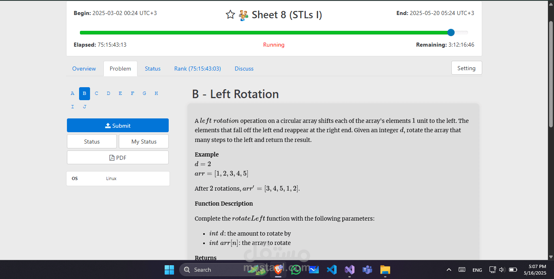Open Microsoft Teams from the taskbar

tap(367, 269)
